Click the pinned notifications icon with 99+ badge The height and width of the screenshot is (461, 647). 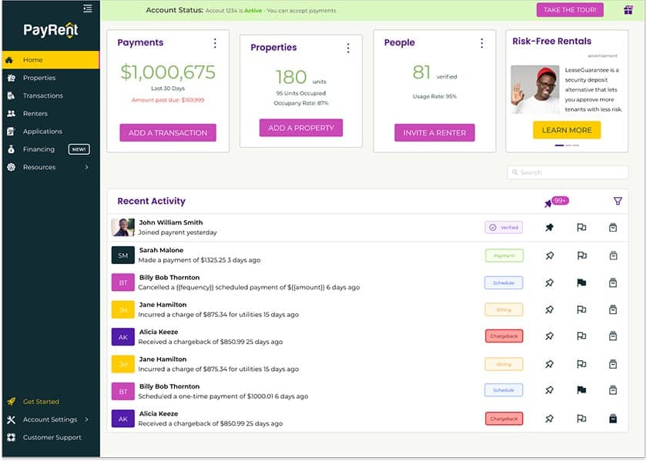tap(548, 203)
